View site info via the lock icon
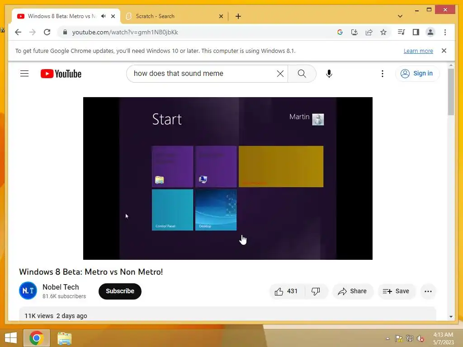 pos(65,32)
